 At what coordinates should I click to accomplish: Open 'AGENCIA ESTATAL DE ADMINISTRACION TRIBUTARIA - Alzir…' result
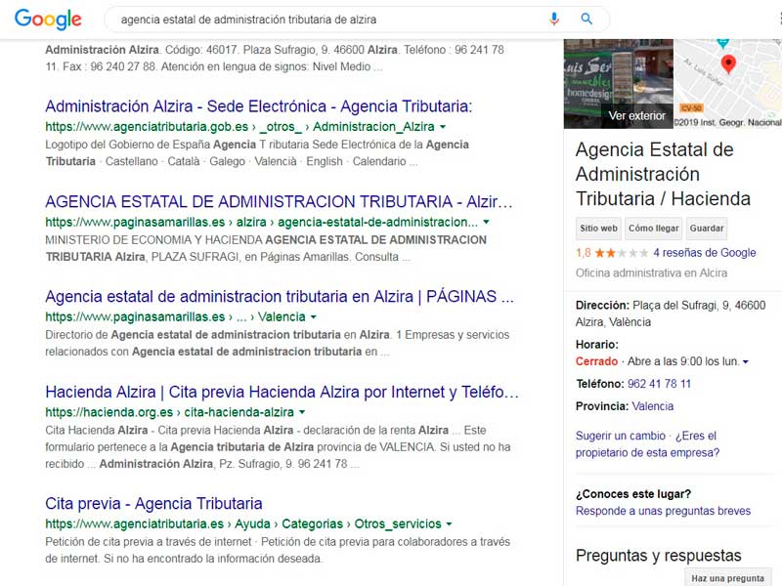[x=279, y=202]
